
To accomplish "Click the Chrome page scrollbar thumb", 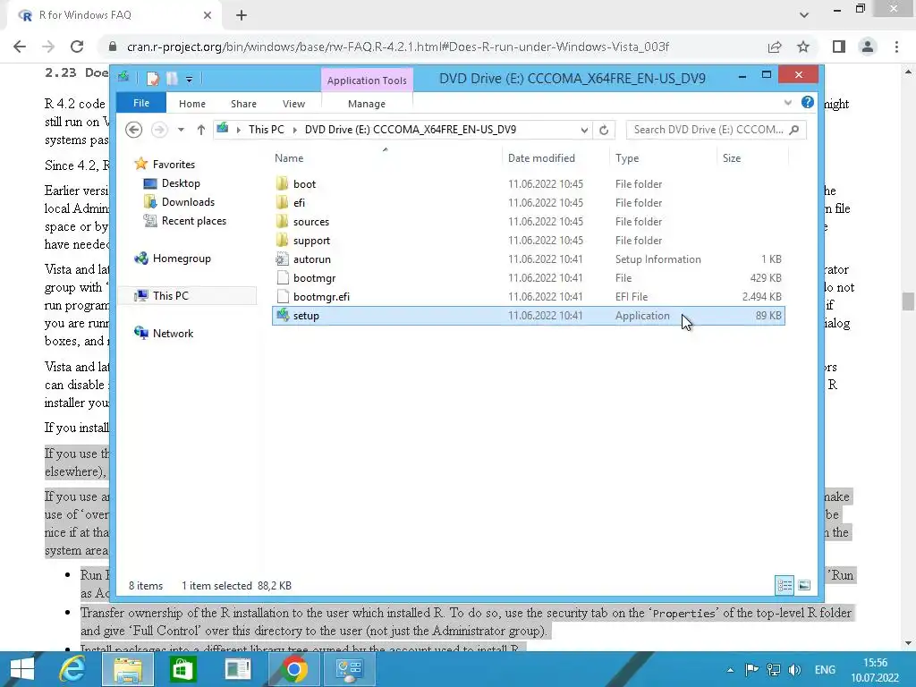I will [x=908, y=301].
